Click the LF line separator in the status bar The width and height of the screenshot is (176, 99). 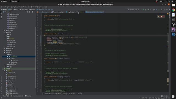tap(143, 98)
